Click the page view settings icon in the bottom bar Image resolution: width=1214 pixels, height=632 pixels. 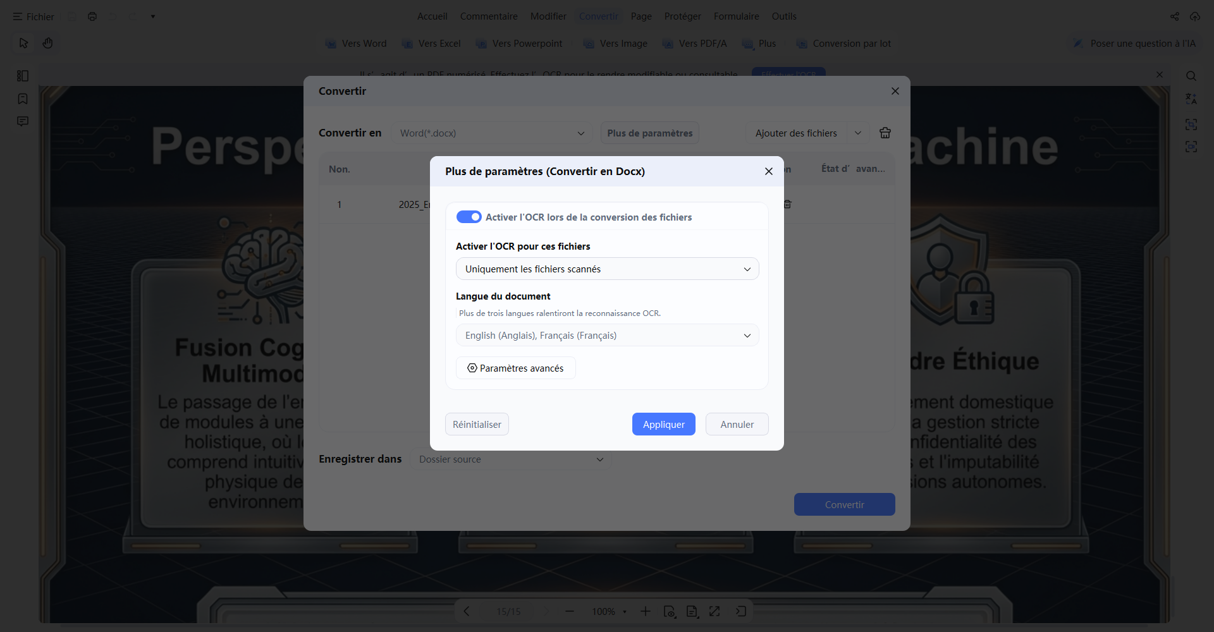click(x=670, y=611)
